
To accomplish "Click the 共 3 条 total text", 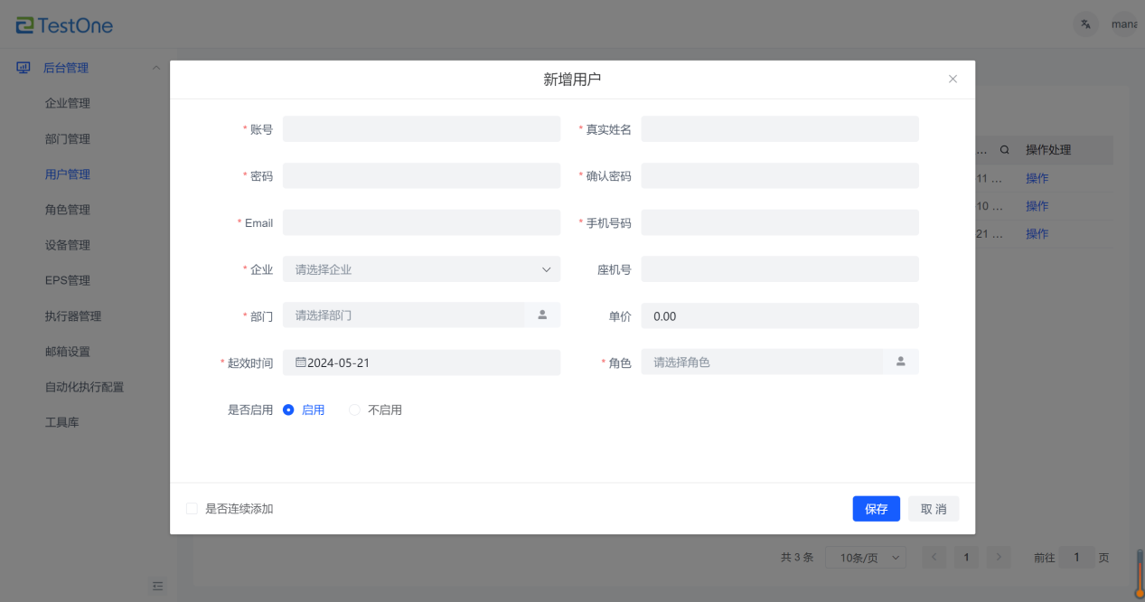I will (798, 558).
